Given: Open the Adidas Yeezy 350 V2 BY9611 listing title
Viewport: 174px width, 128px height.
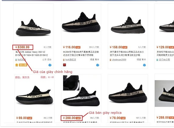Looking at the screenshot, I should point(32,53).
